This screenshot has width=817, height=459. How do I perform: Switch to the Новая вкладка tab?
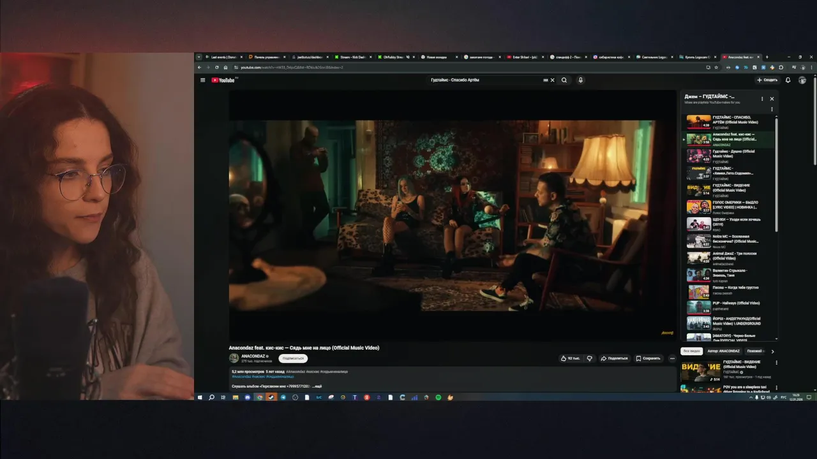(x=439, y=57)
